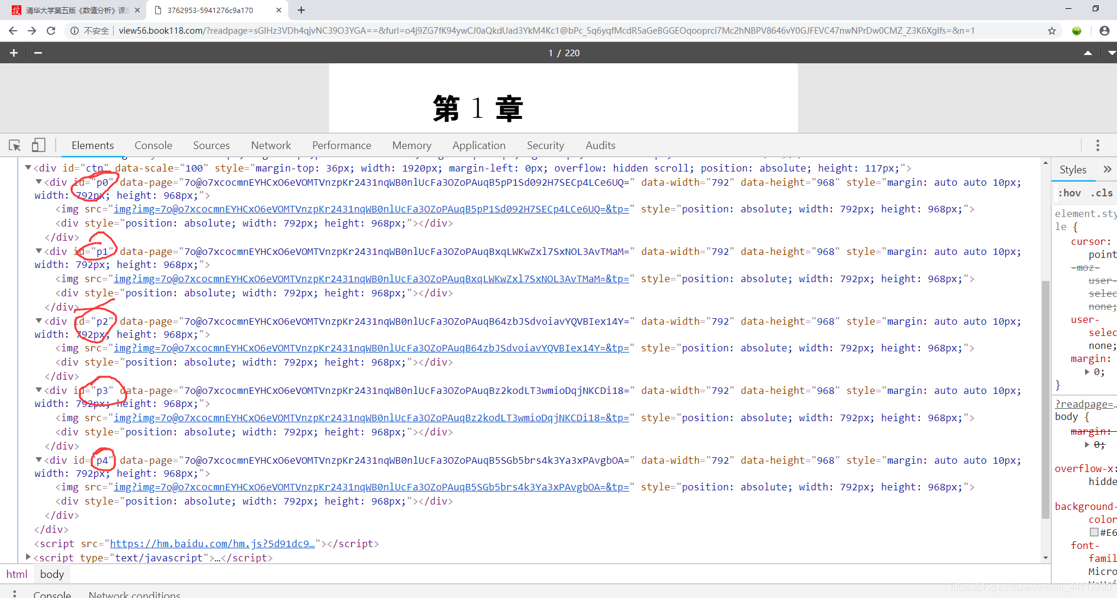1117x598 pixels.
Task: Open the p2 img src link
Action: tap(371, 348)
